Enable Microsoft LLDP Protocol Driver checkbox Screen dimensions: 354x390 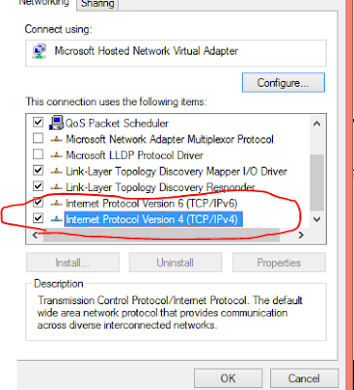tap(38, 154)
